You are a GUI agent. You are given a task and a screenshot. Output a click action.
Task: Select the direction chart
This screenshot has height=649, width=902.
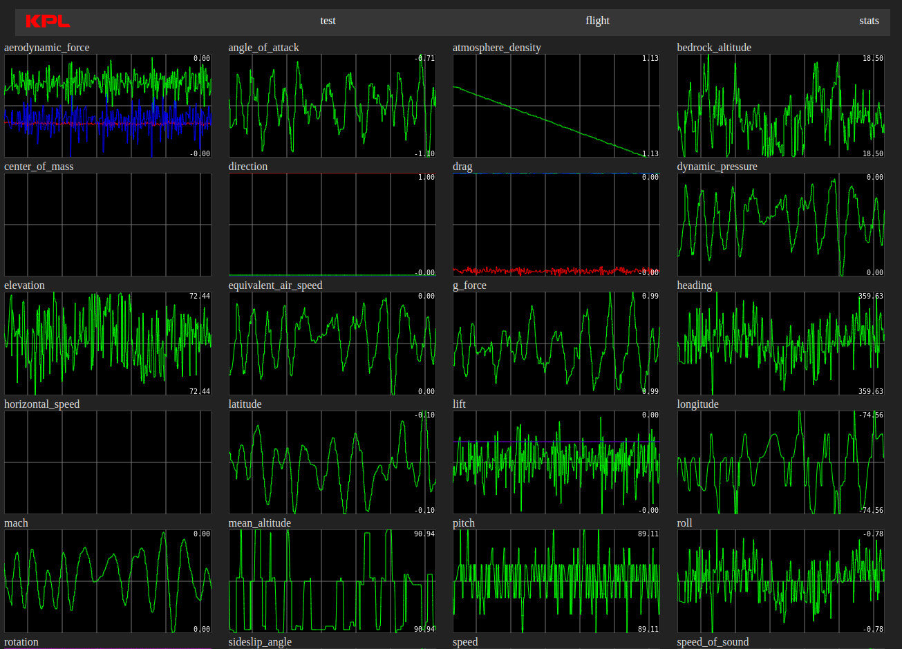point(332,225)
